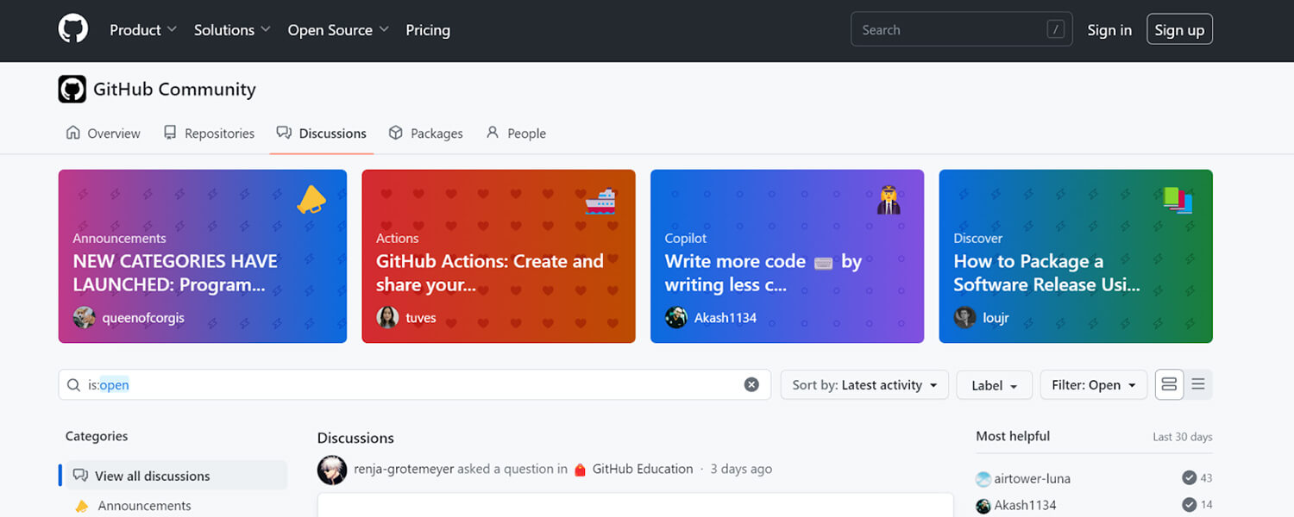Click the Categories heading
This screenshot has width=1294, height=517.
click(97, 436)
